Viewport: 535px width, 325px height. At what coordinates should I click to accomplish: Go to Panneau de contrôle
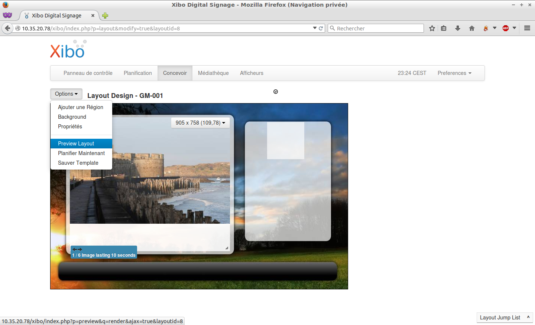(88, 73)
